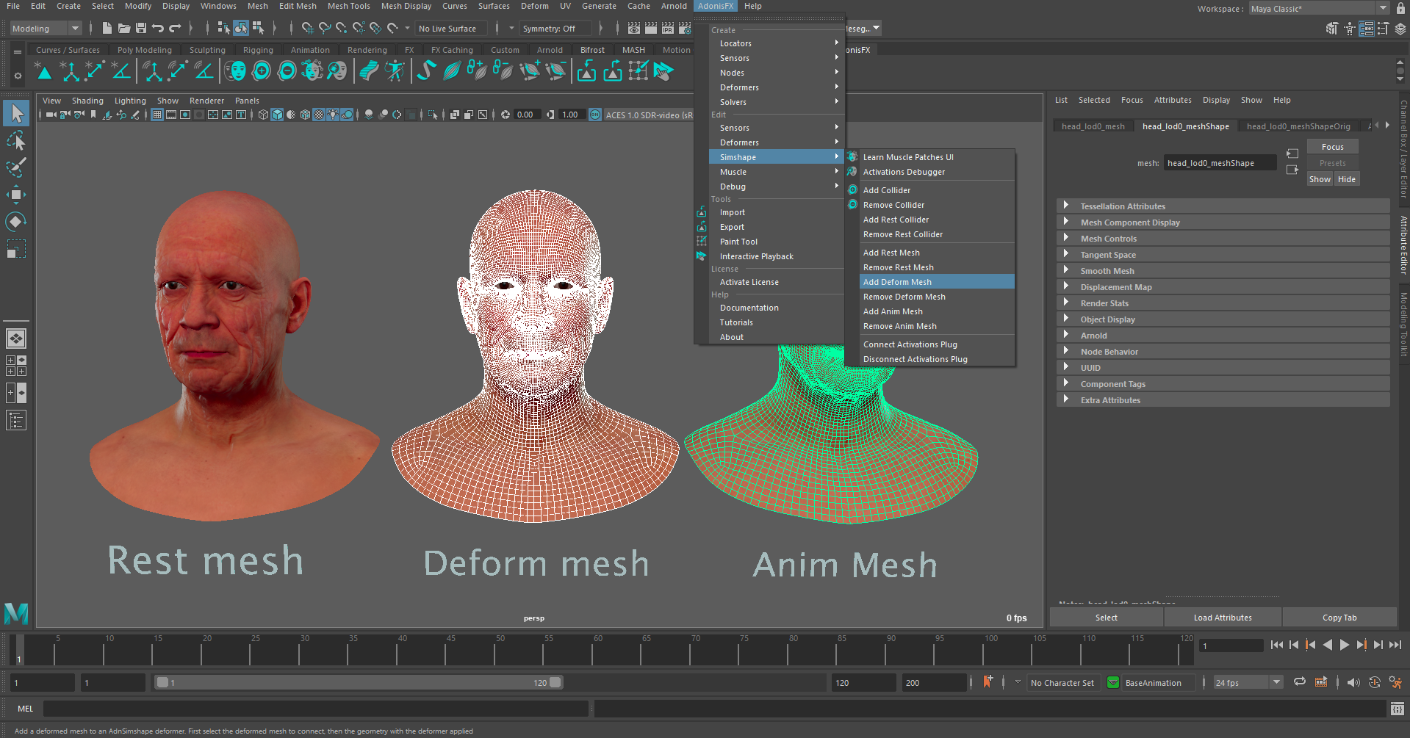Click the AdonisFX skin shelf icon
The image size is (1410, 738).
369,71
